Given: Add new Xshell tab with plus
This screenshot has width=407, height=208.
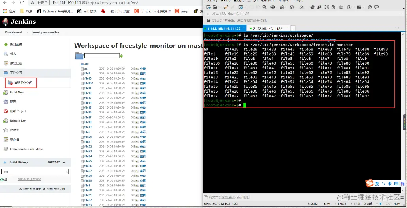Looking at the screenshot, I should [293, 28].
